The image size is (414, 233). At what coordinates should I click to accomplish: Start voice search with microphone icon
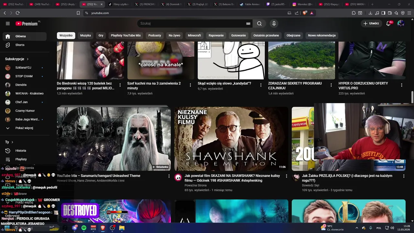274,23
